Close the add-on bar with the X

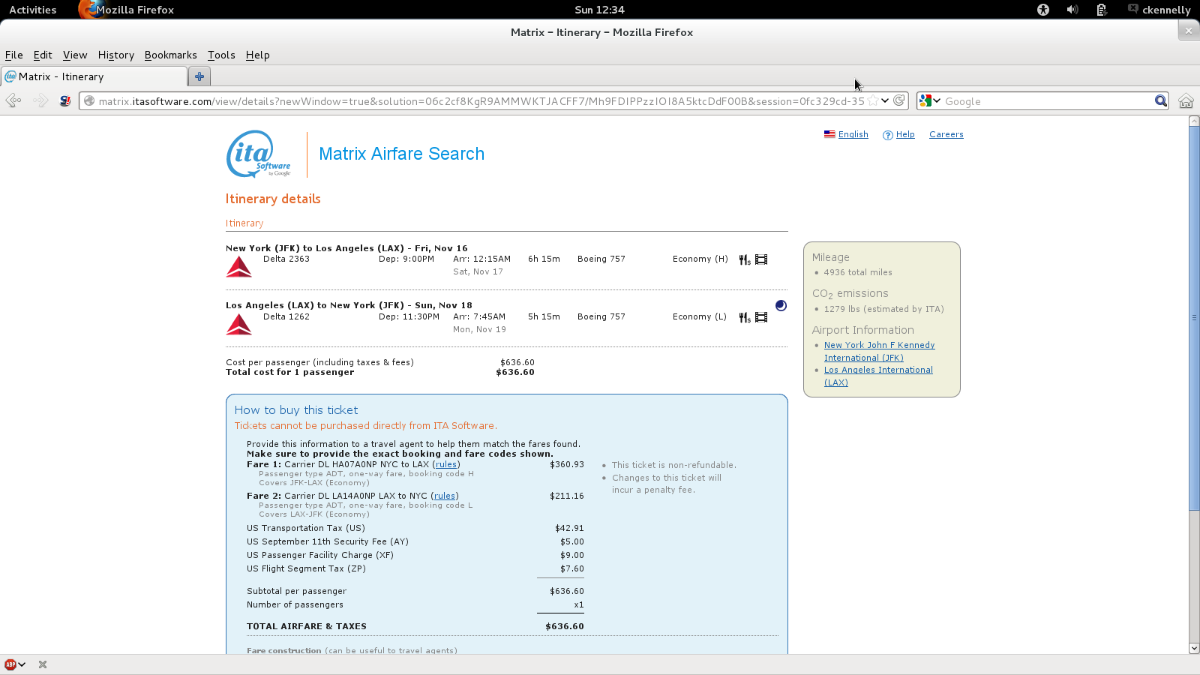[43, 664]
